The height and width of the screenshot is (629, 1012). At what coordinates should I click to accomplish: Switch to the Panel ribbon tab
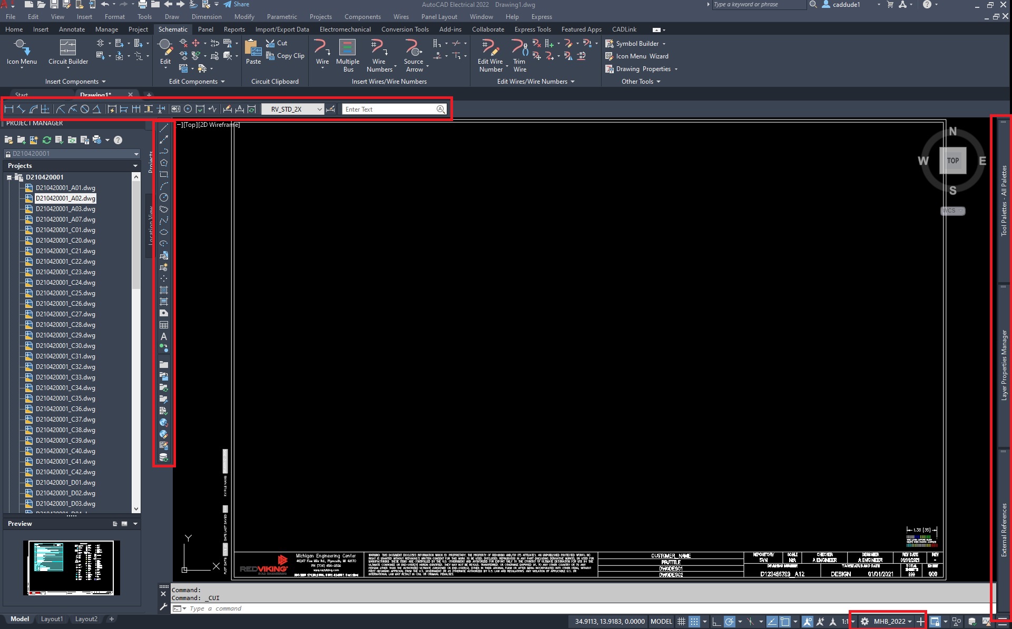pyautogui.click(x=205, y=29)
